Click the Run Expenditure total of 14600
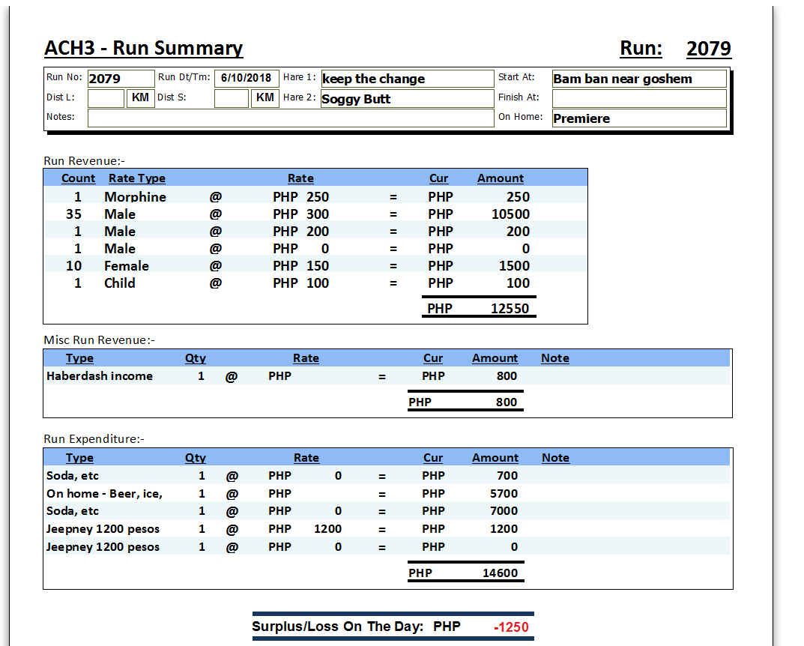Screen dimensions: 804x646 click(500, 573)
